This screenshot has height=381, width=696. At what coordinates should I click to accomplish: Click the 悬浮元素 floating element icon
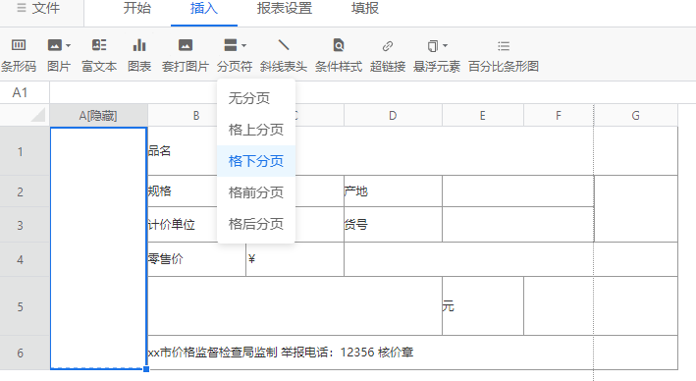coord(432,45)
